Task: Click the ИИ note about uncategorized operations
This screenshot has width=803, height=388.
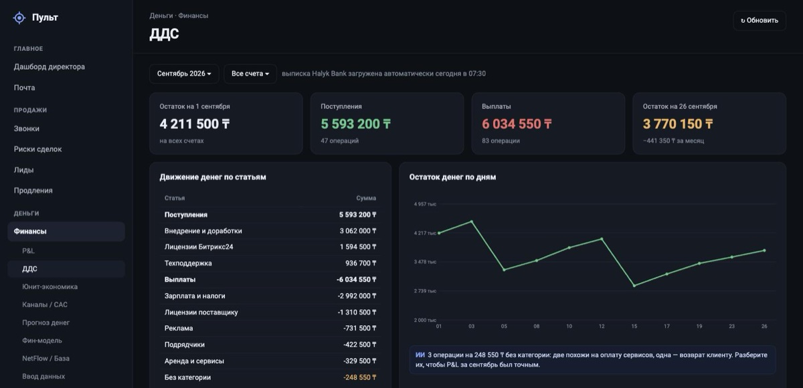Action: pos(592,360)
